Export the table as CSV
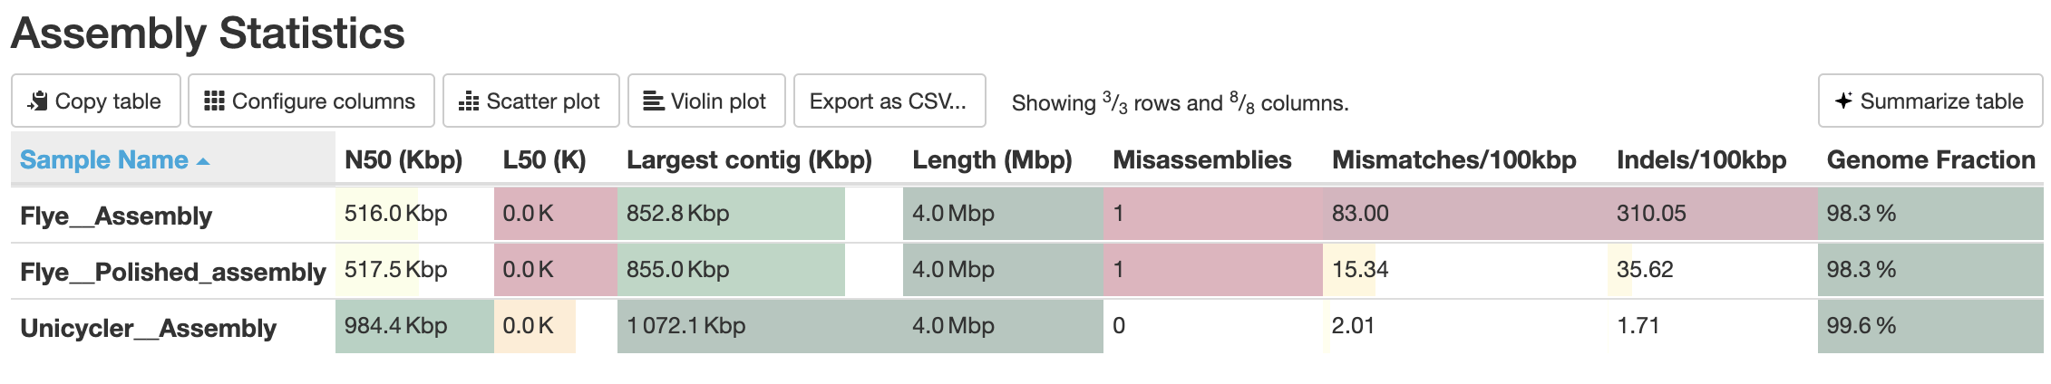Screen dimensions: 2051x384 (x=889, y=101)
